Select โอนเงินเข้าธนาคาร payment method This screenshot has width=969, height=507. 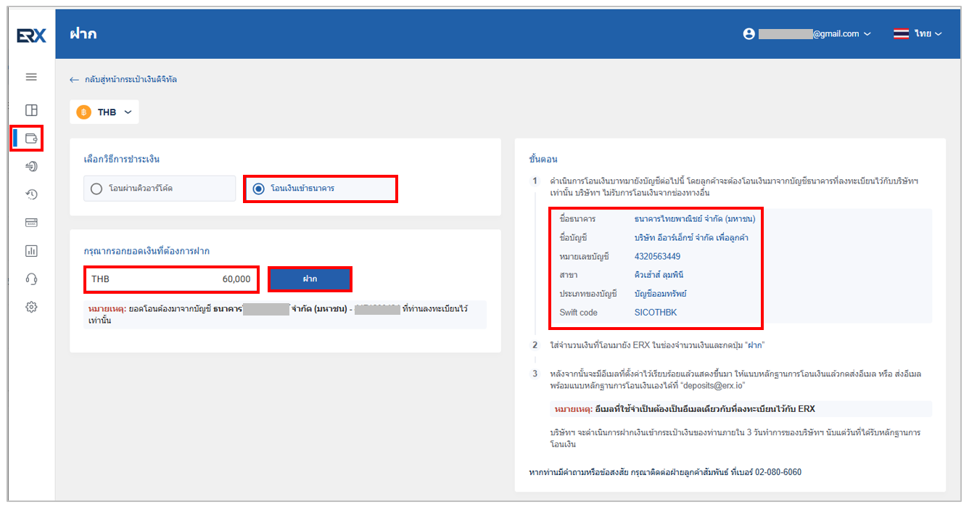click(320, 189)
